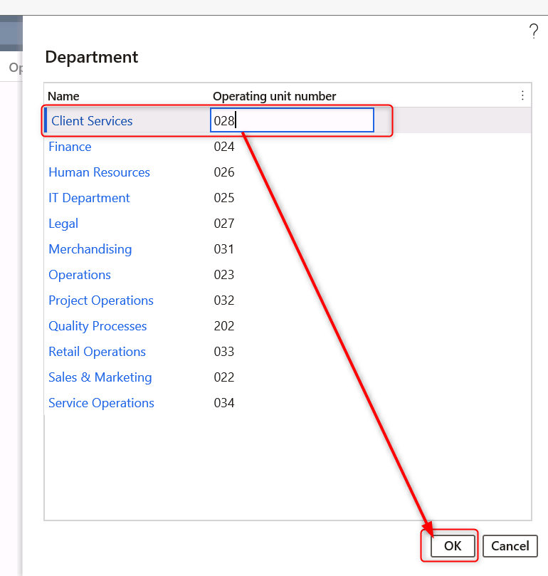Choose the Merchandising department

tap(90, 249)
